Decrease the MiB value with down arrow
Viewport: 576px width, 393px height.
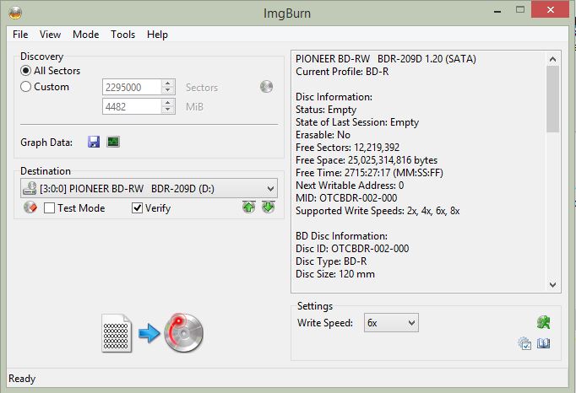168,110
